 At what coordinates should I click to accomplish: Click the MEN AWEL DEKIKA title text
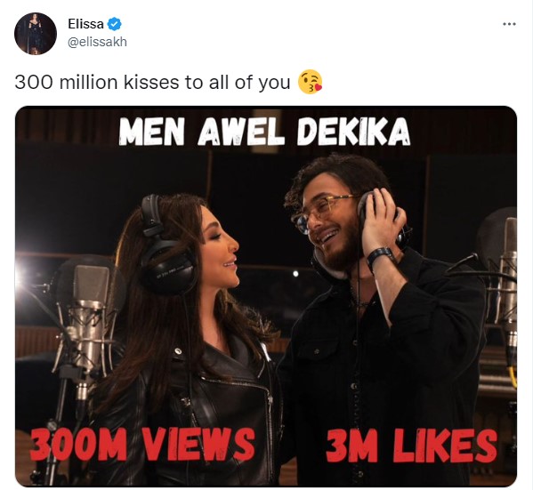click(x=264, y=132)
